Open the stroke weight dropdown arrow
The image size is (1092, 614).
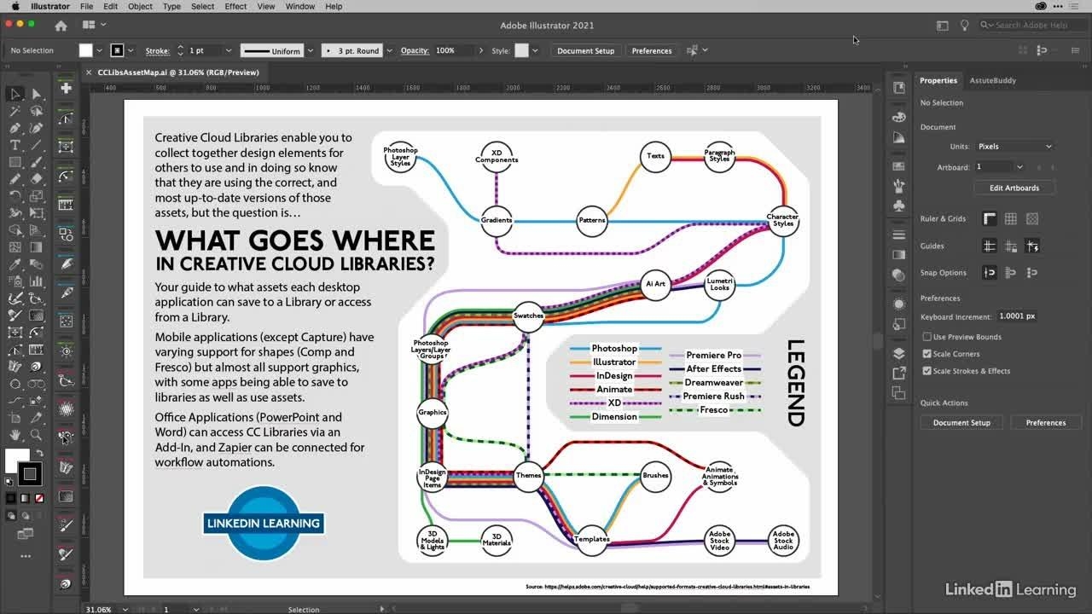[227, 50]
